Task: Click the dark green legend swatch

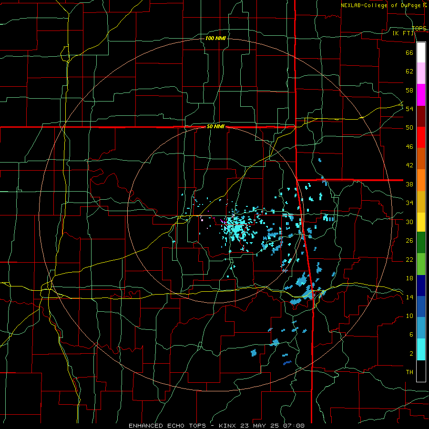Action: 421,243
